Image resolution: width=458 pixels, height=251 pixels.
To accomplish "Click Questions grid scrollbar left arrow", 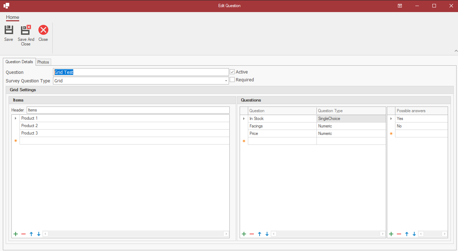I will coord(274,234).
